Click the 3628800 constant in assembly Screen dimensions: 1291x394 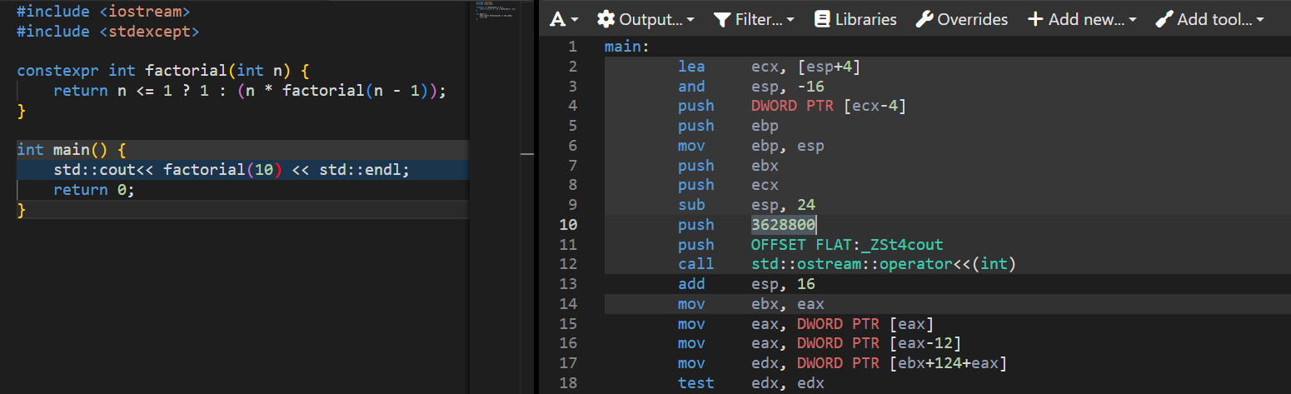(x=783, y=225)
